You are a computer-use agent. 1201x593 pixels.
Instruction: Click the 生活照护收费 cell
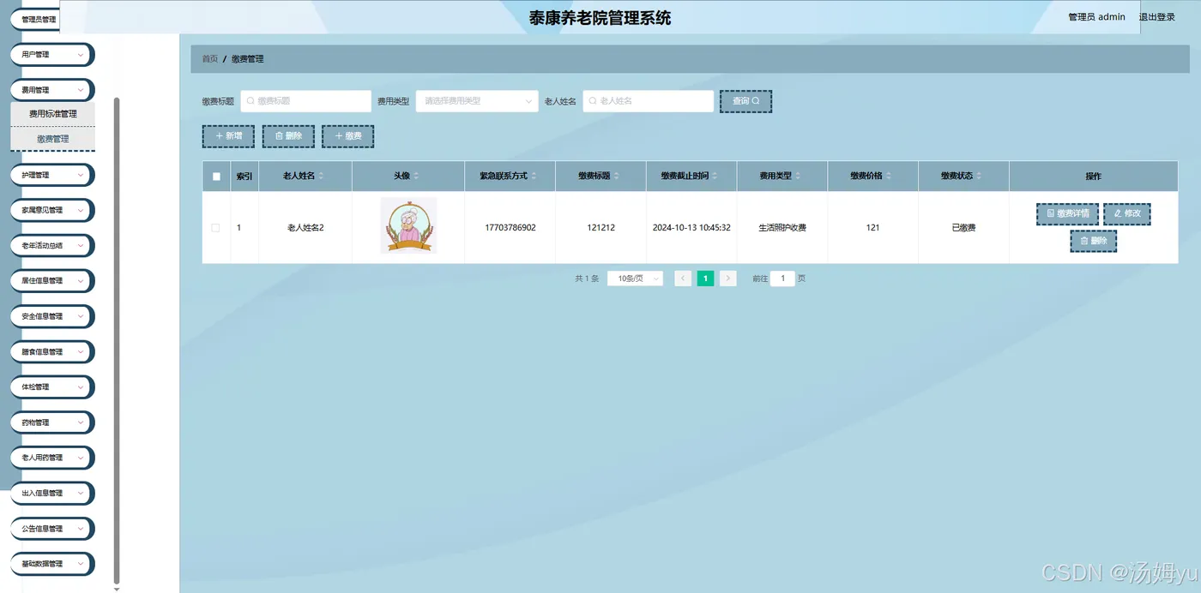click(782, 228)
